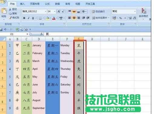Apply the fill color bucket
Viewport: 154px width, 114px height.
coord(47,18)
